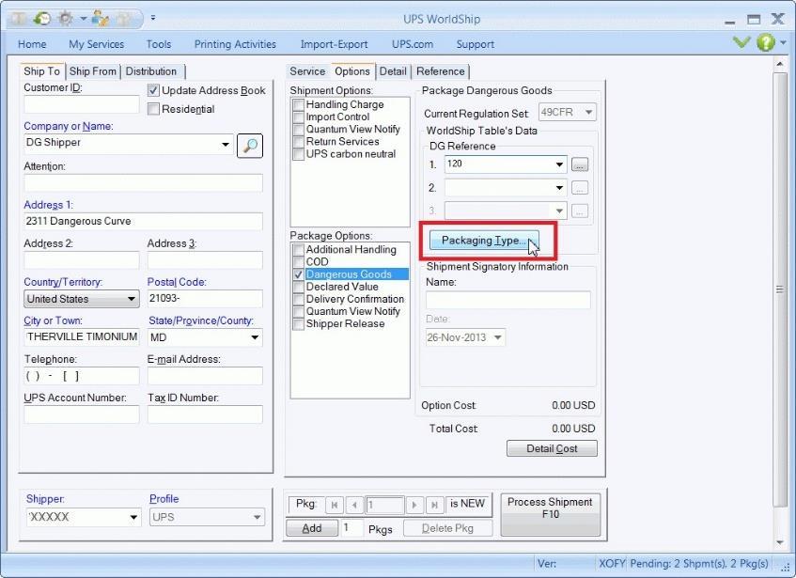This screenshot has width=796, height=578.
Task: Click the Telephone field
Action: [x=81, y=376]
